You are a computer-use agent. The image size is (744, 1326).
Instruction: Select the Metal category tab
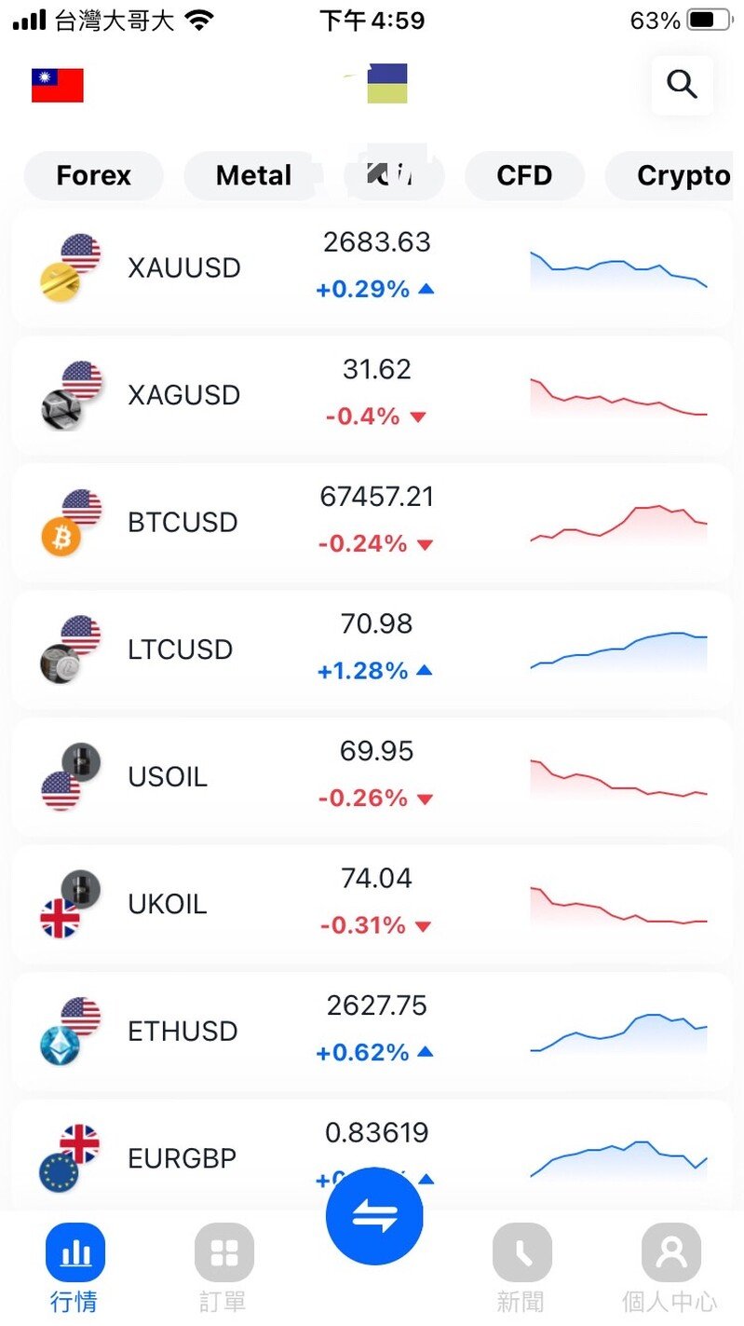(253, 175)
